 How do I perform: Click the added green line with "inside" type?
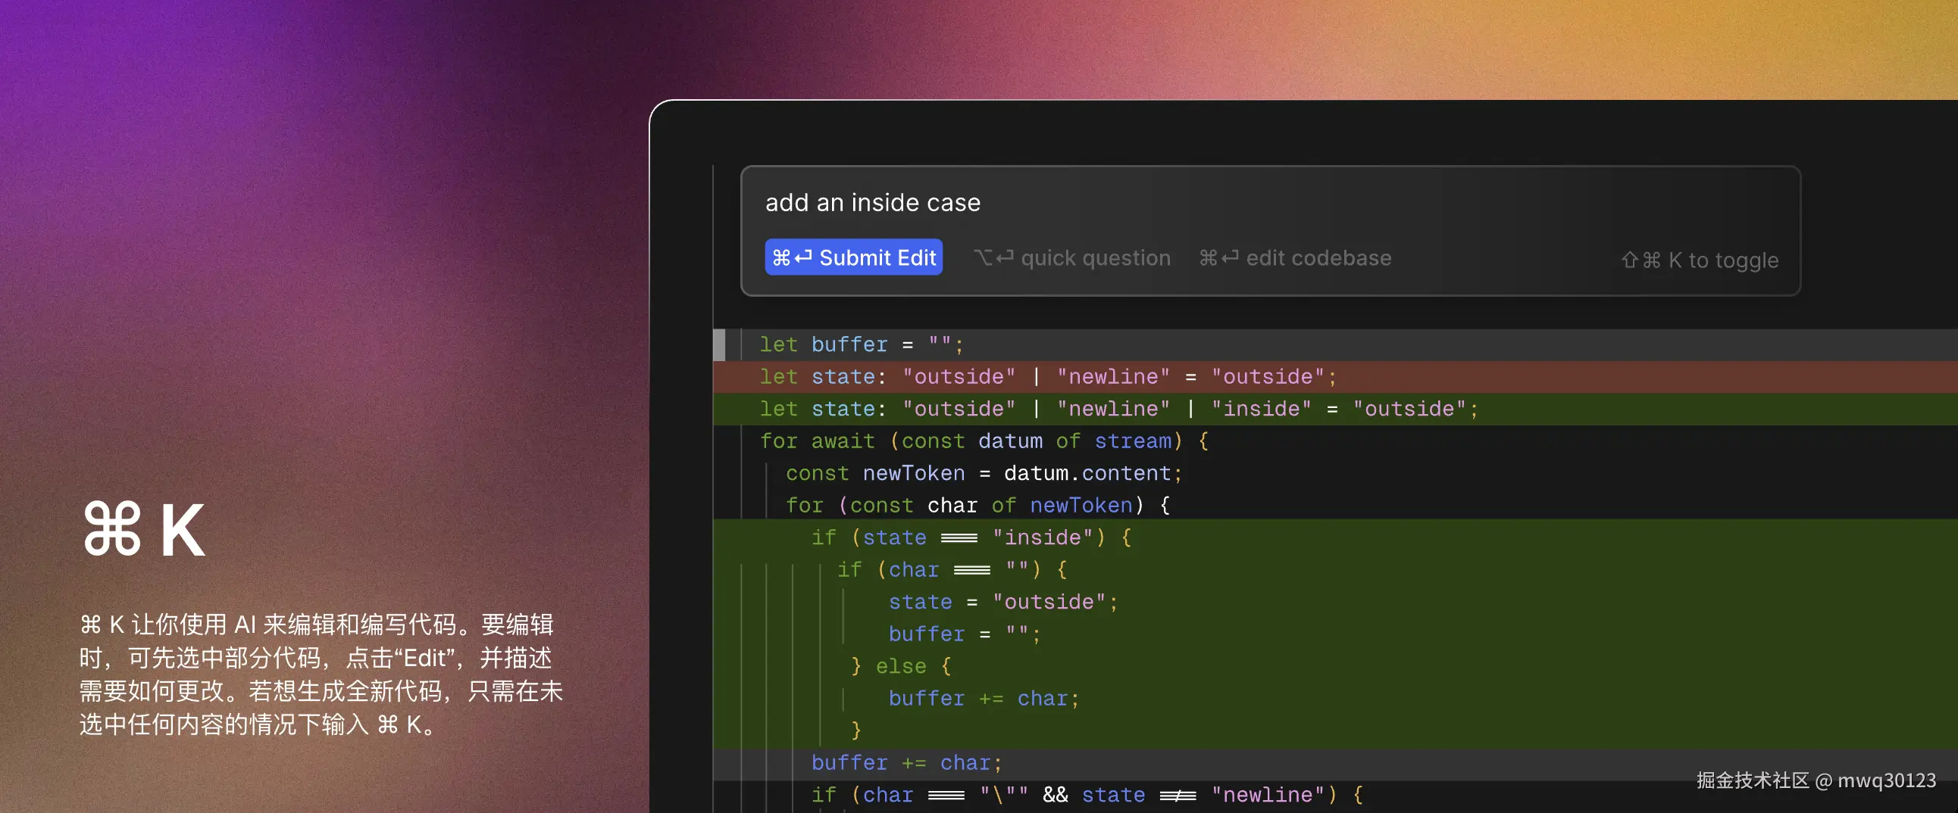(x=1334, y=409)
